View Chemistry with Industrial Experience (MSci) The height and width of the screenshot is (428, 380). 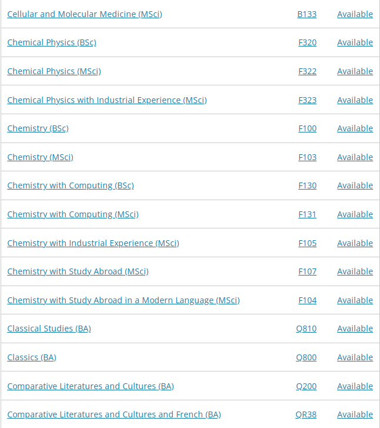[x=93, y=243]
